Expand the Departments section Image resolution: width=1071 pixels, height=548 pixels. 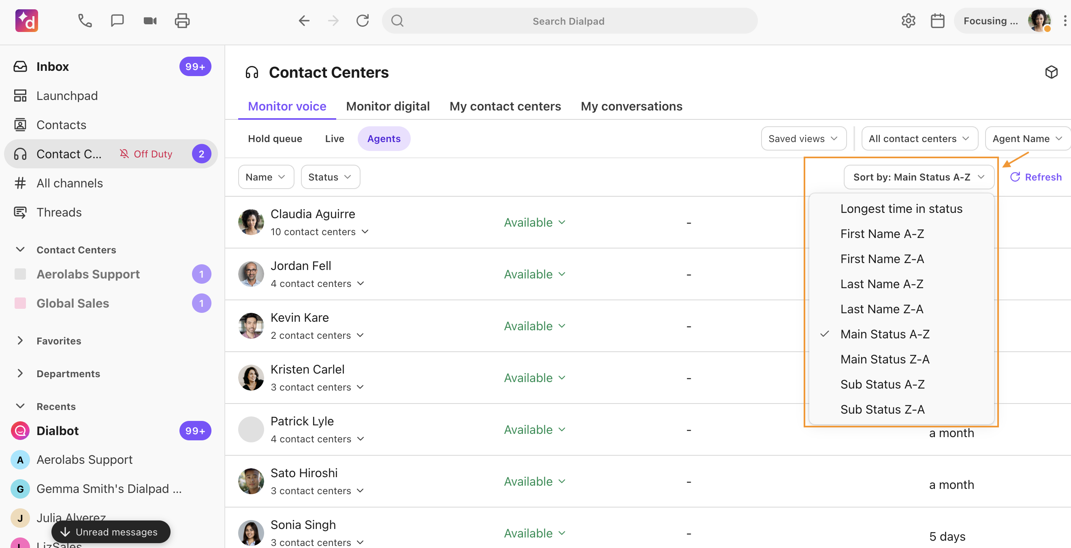(20, 374)
